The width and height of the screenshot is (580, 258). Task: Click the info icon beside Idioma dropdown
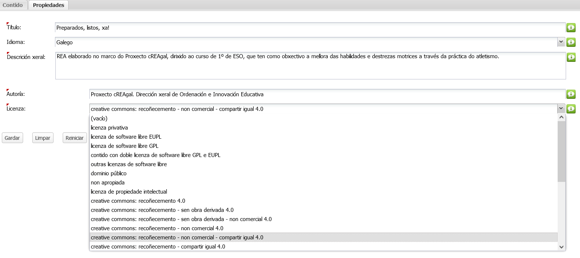point(571,42)
